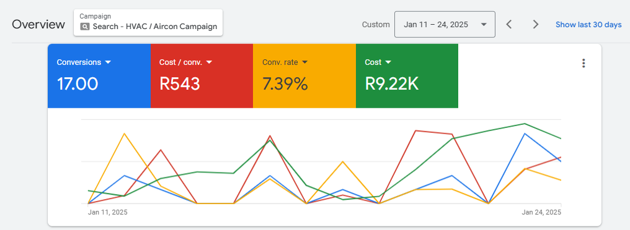Go to next date range arrow
Screen dimensions: 630x230
pyautogui.click(x=535, y=25)
